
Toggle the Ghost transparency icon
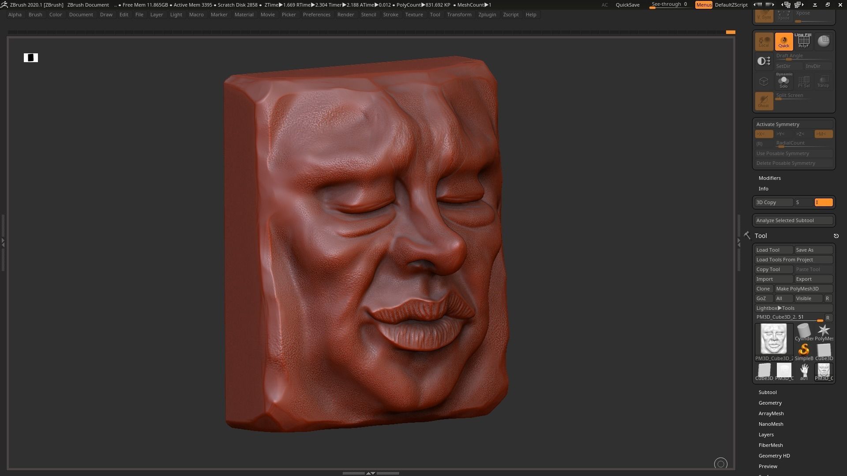click(764, 100)
